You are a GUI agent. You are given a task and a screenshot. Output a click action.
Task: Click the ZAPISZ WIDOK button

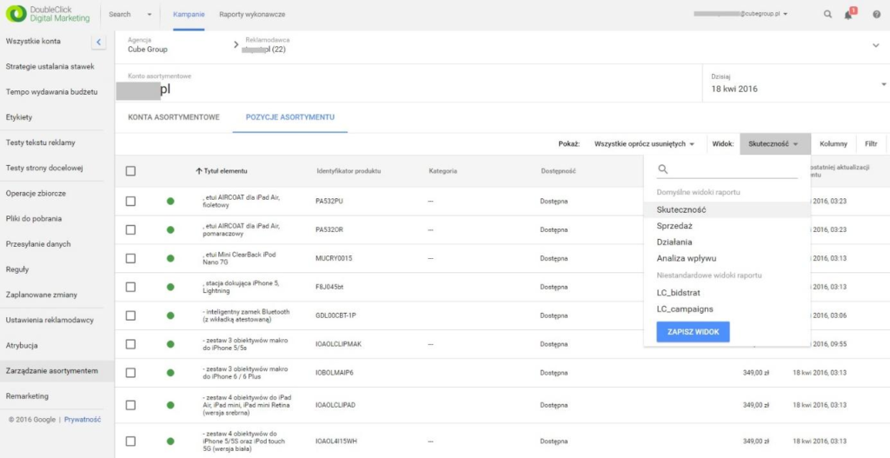pyautogui.click(x=693, y=332)
